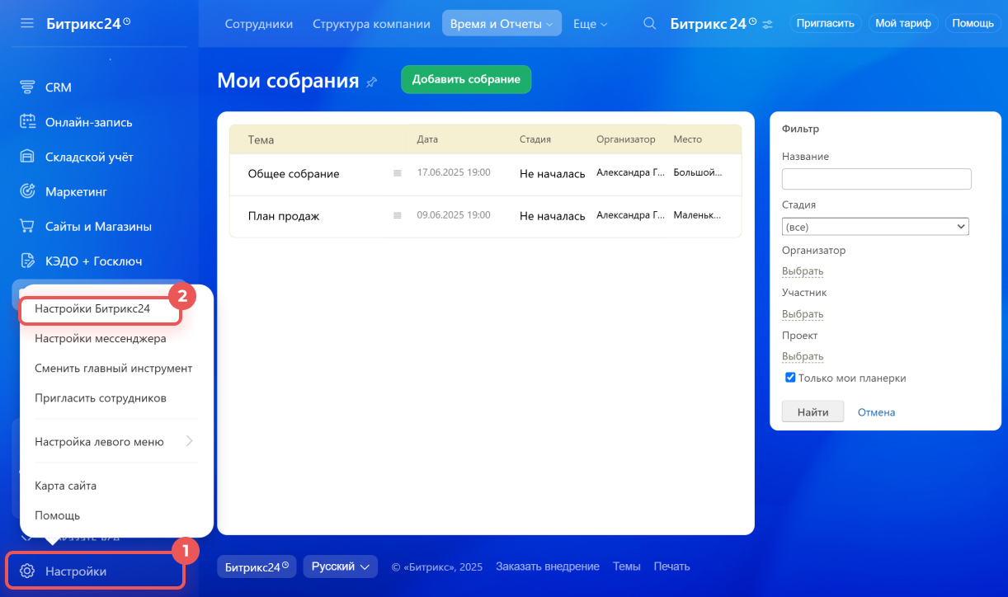Open the Стадия filter dropdown
The height and width of the screenshot is (597, 1008).
coord(875,226)
